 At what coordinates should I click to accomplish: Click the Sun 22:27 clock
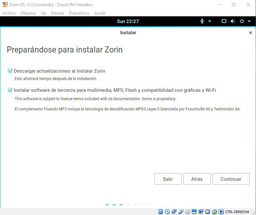[x=128, y=21]
